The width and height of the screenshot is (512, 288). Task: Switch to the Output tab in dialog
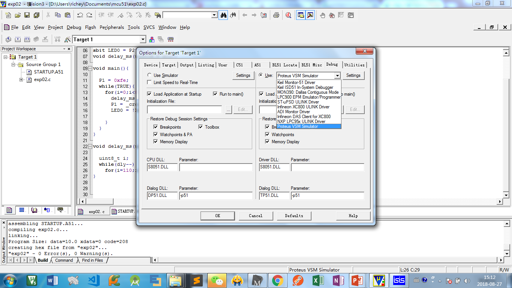point(187,65)
